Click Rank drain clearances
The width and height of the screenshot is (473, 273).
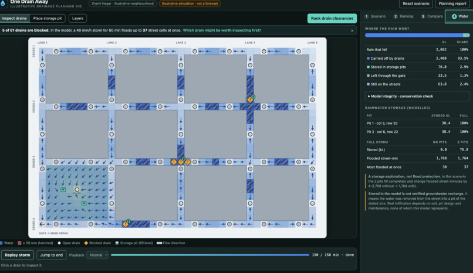click(332, 18)
